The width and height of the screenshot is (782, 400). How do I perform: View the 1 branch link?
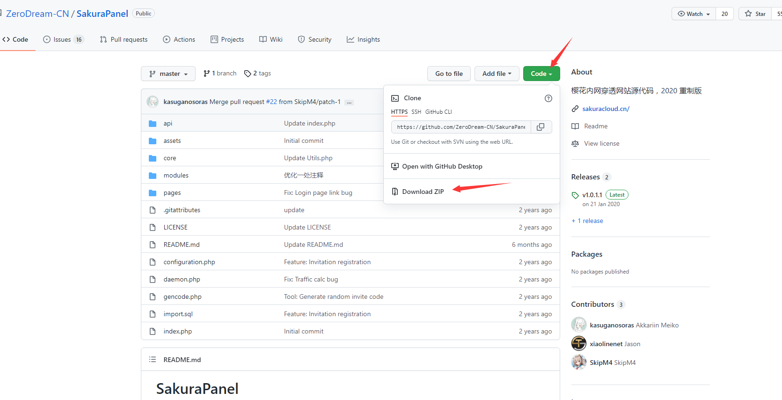coord(220,74)
